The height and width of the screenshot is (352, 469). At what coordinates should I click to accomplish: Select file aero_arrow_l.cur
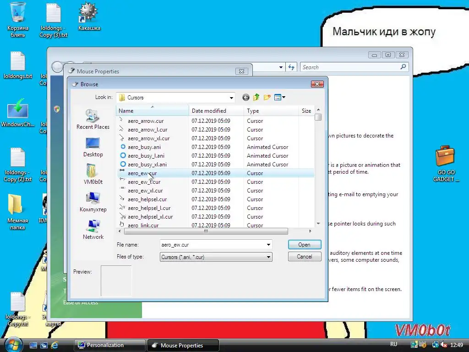pyautogui.click(x=147, y=130)
